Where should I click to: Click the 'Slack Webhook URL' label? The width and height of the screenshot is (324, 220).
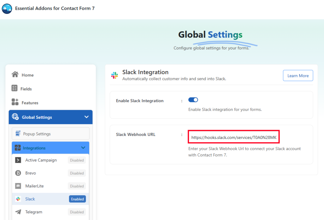click(135, 135)
